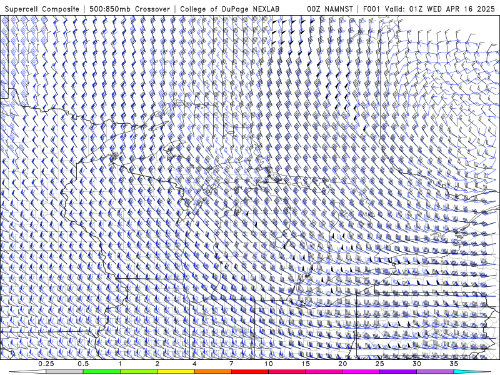
Task: Click the legend value 2
Action: [157, 364]
